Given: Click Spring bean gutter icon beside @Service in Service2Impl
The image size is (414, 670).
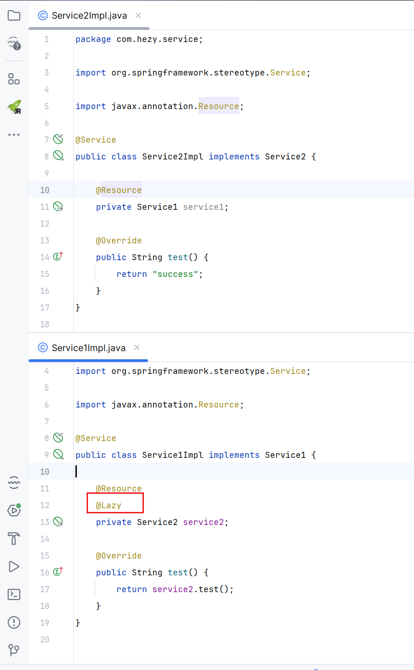Looking at the screenshot, I should pyautogui.click(x=58, y=139).
